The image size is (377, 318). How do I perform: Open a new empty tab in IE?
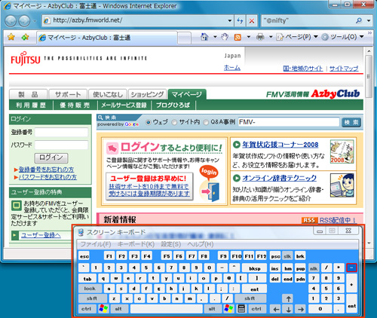click(x=185, y=38)
